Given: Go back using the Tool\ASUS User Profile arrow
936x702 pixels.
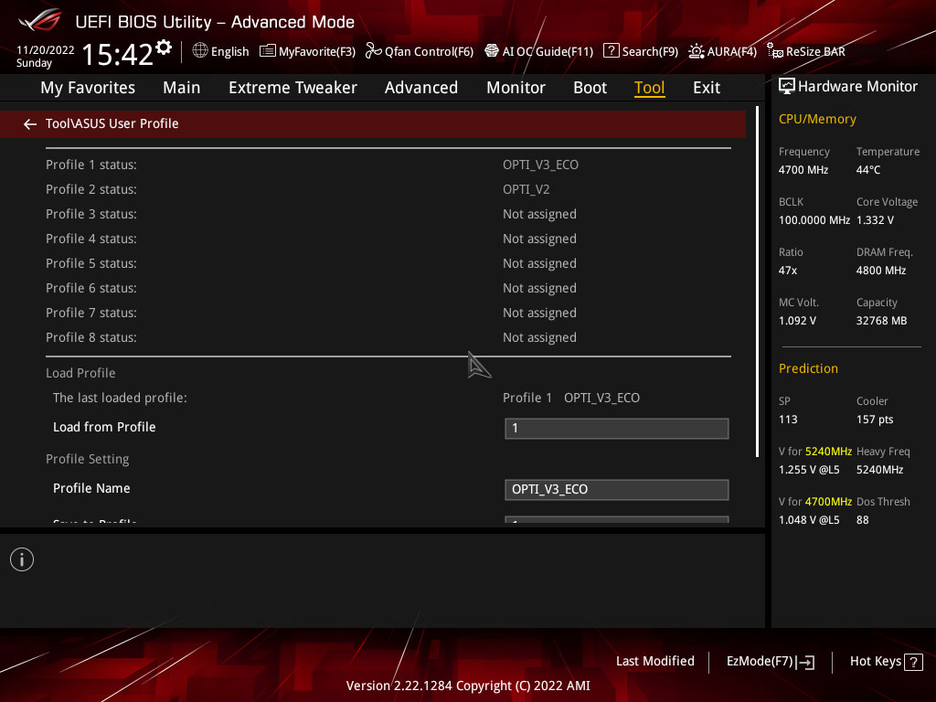Looking at the screenshot, I should [x=30, y=124].
